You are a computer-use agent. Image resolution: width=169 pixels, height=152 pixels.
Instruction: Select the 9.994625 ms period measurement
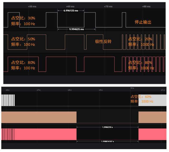point(76,29)
